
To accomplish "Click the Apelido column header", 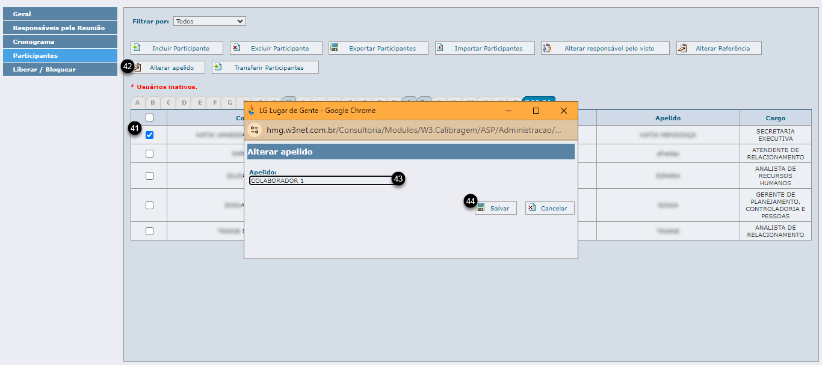I will coord(668,118).
